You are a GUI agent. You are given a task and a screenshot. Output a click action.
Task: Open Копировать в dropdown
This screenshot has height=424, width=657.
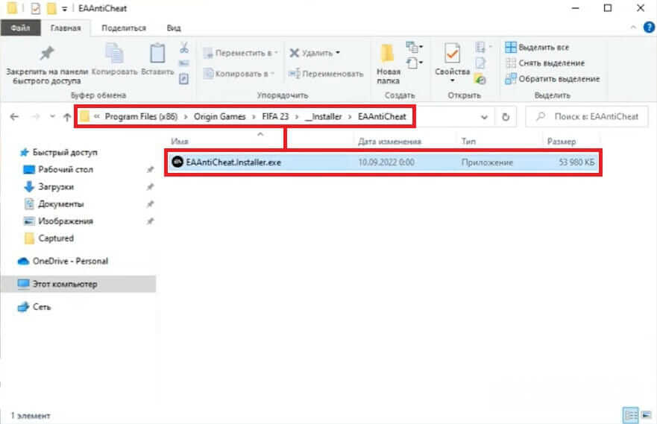239,74
